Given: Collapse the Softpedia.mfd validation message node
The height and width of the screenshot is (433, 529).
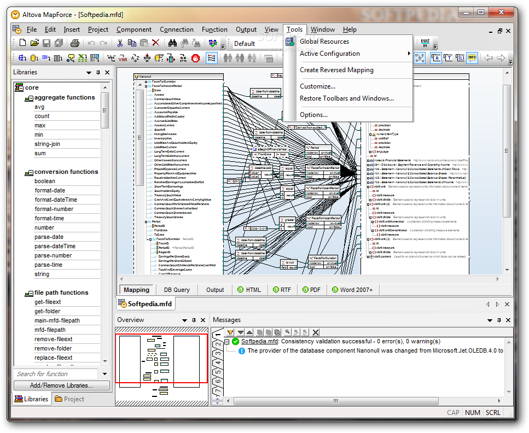Looking at the screenshot, I should tap(227, 342).
